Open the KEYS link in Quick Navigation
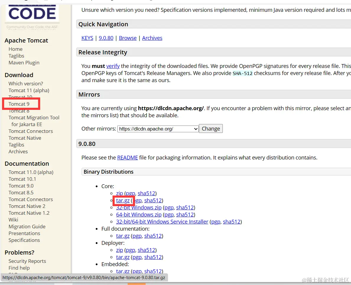The width and height of the screenshot is (351, 285). click(87, 38)
